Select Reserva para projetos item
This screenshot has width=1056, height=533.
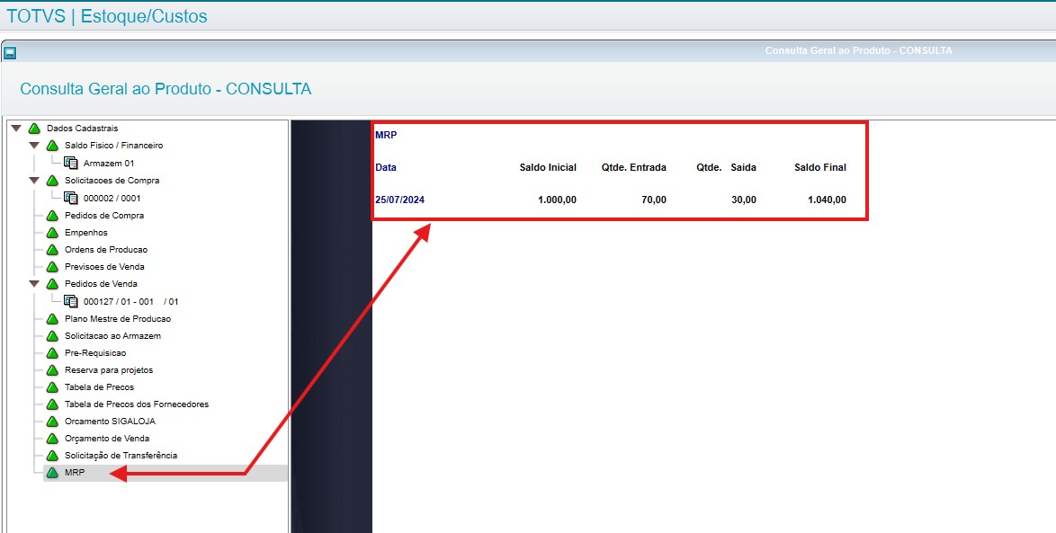pos(109,370)
